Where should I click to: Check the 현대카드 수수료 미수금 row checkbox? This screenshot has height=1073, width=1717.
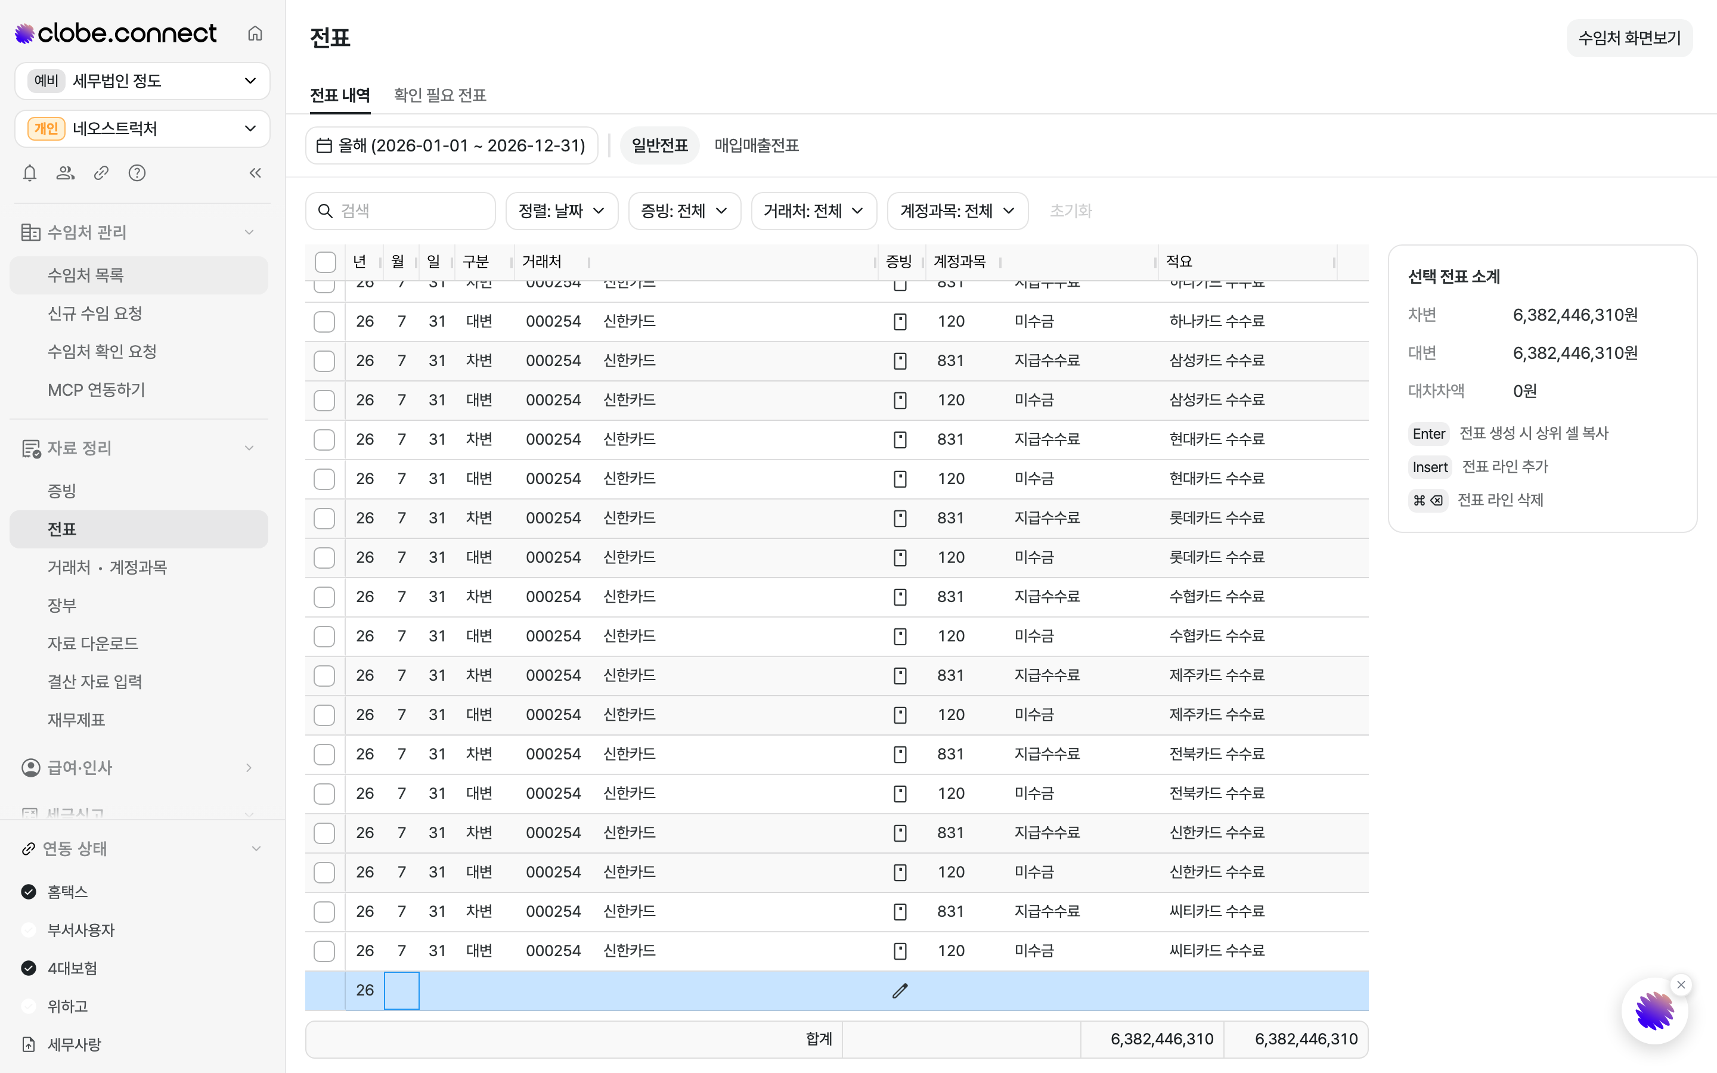pyautogui.click(x=324, y=479)
